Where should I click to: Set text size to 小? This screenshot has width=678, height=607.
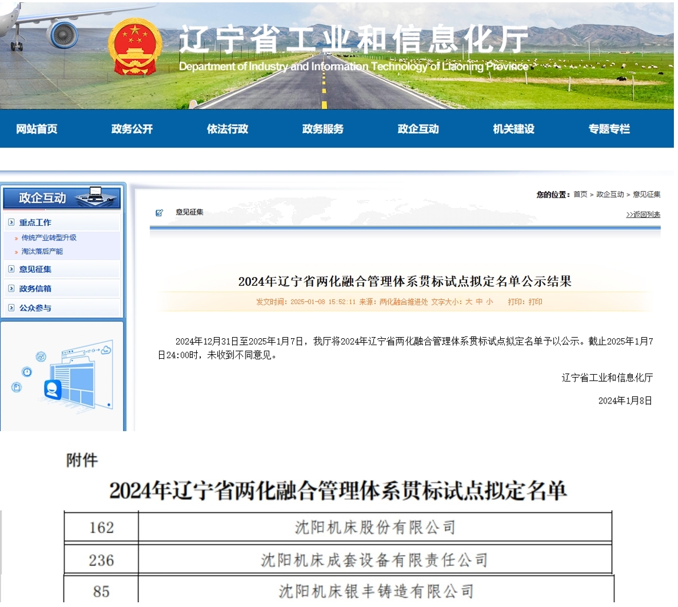(x=490, y=302)
